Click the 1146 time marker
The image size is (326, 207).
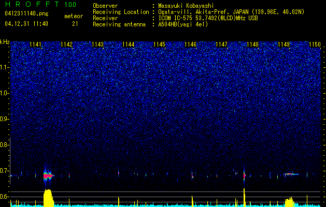point(190,45)
